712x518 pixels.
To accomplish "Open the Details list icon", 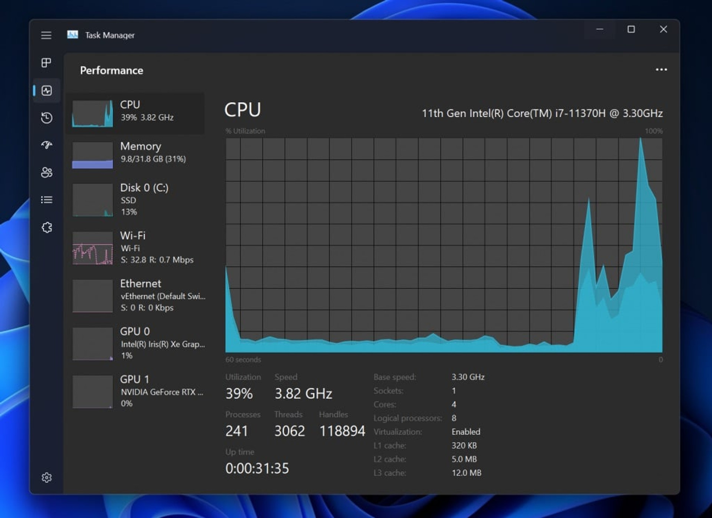I will (46, 200).
